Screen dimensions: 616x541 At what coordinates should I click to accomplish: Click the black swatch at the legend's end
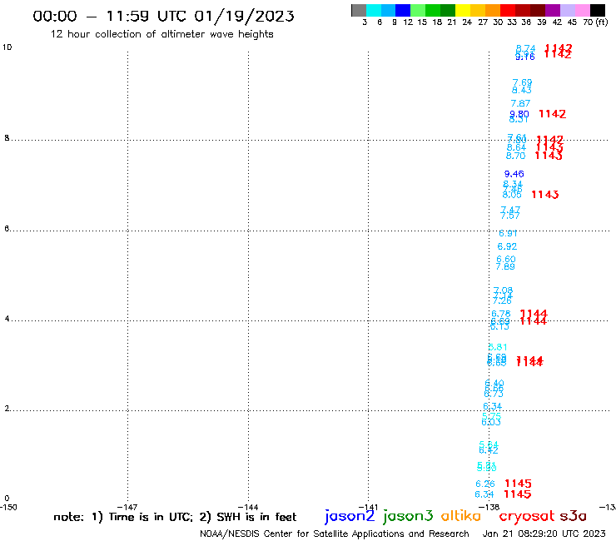(x=598, y=10)
